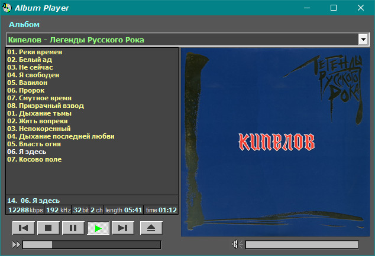The height and width of the screenshot is (256, 375).
Task: Minimize the Album Player window
Action: coord(307,8)
